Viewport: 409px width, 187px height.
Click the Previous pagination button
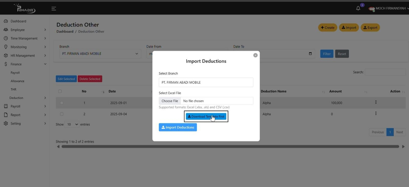[x=378, y=132]
